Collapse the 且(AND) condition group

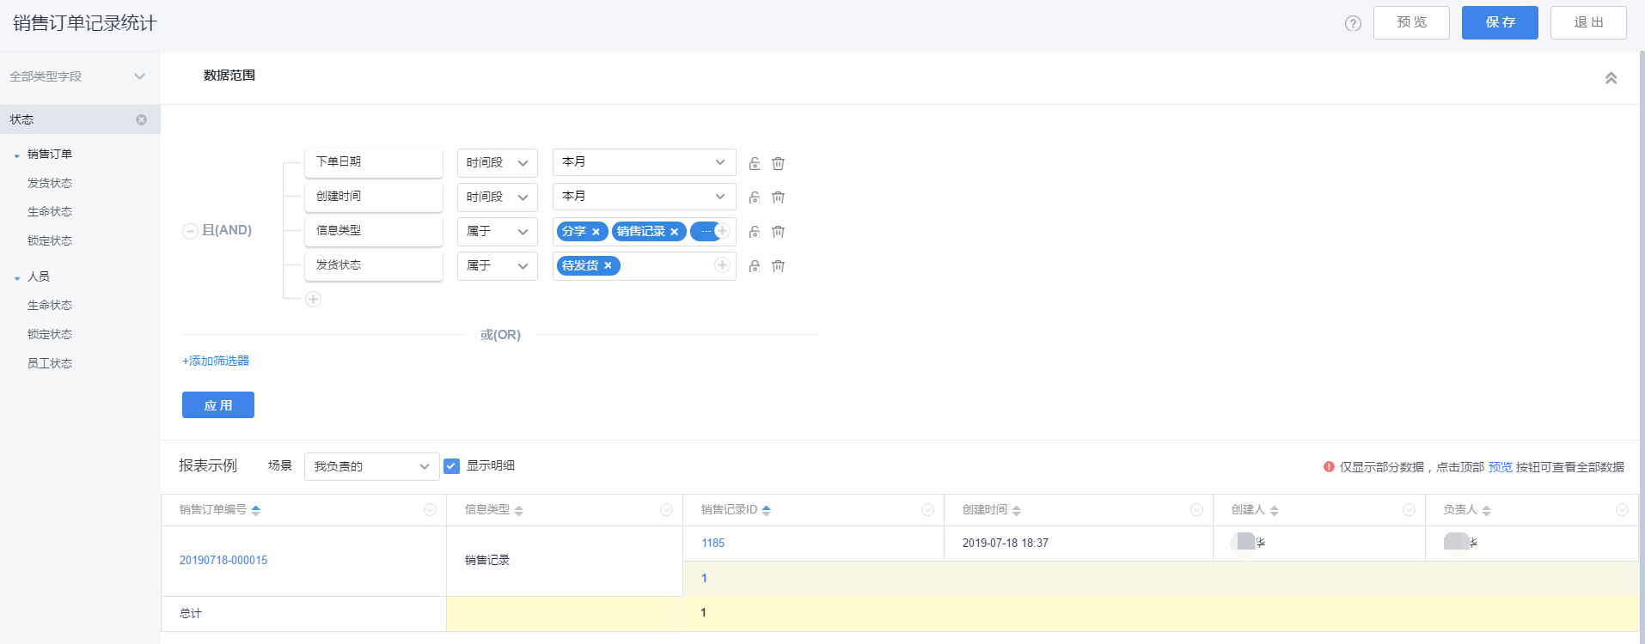(190, 231)
